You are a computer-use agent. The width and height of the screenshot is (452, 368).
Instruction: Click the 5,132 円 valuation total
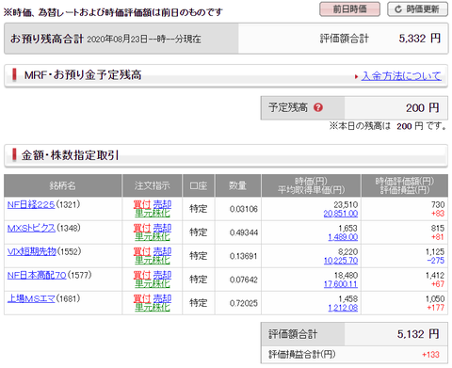[418, 334]
